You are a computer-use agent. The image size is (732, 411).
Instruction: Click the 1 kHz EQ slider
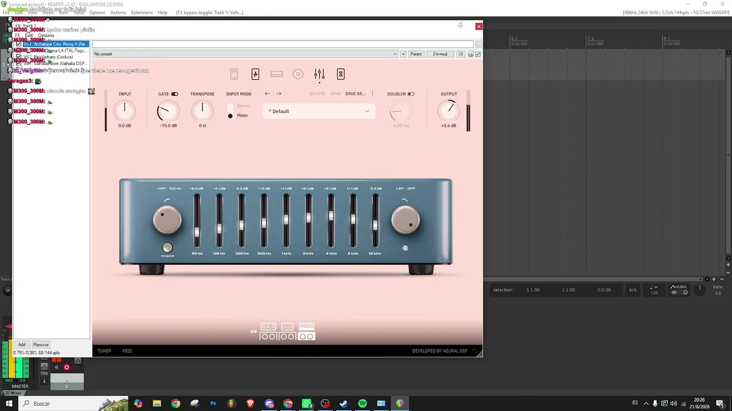pyautogui.click(x=286, y=221)
